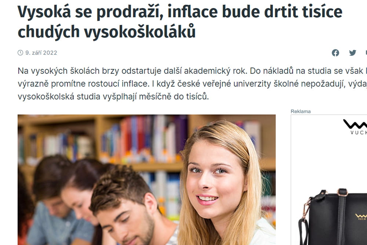Image resolution: width=367 pixels, height=245 pixels.
Task: Click the gold VUCH emblem on the handbag
Action: coord(361,216)
